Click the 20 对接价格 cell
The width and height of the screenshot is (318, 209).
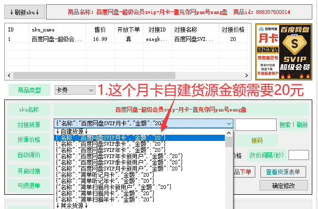pyautogui.click(x=233, y=39)
